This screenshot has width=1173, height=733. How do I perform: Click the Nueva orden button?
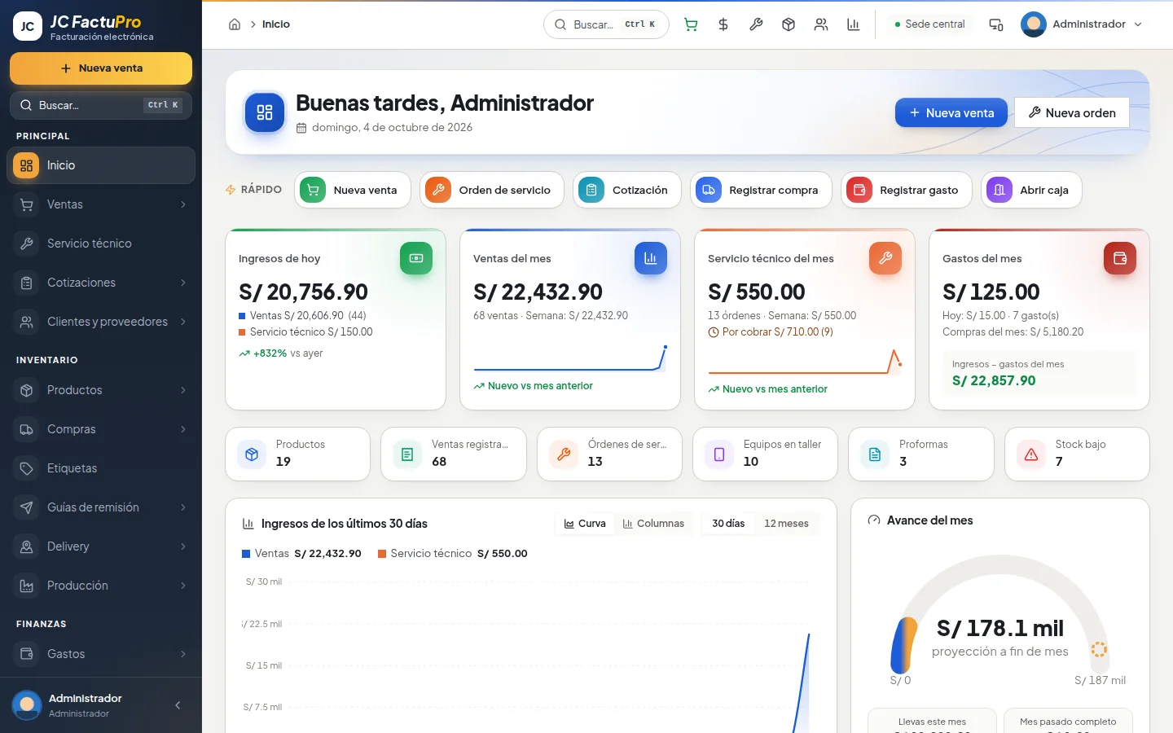click(1072, 112)
